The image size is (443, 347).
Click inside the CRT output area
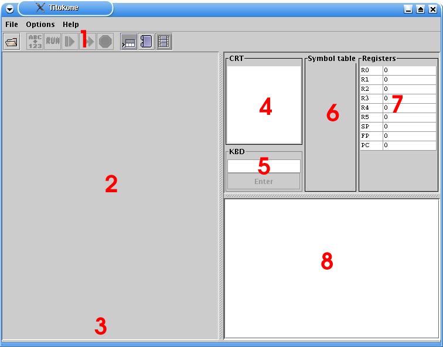[x=264, y=106]
